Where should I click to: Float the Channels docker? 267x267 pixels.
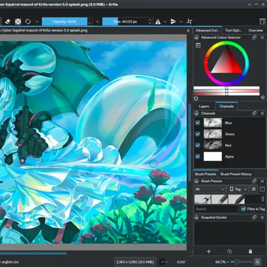click(x=254, y=113)
